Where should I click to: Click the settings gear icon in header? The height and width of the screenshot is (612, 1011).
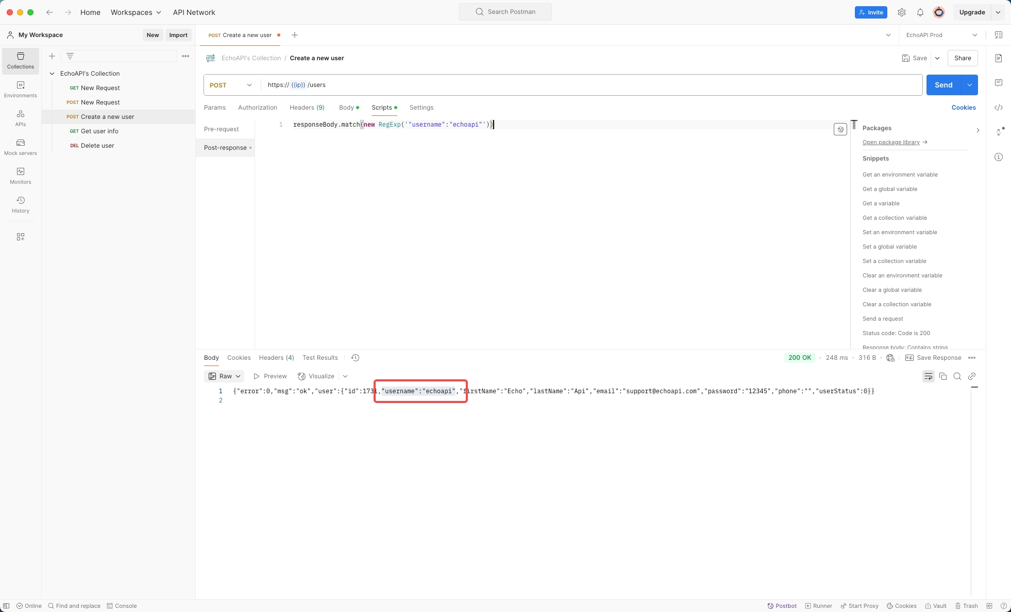[902, 12]
